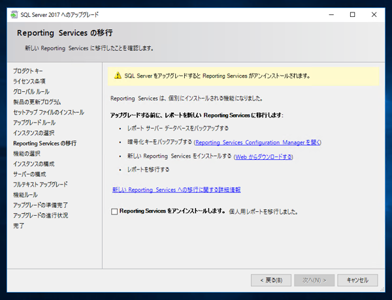Open Reporting Services Configuration Manager link
Viewport: 392px width, 300px height.
coord(257,143)
